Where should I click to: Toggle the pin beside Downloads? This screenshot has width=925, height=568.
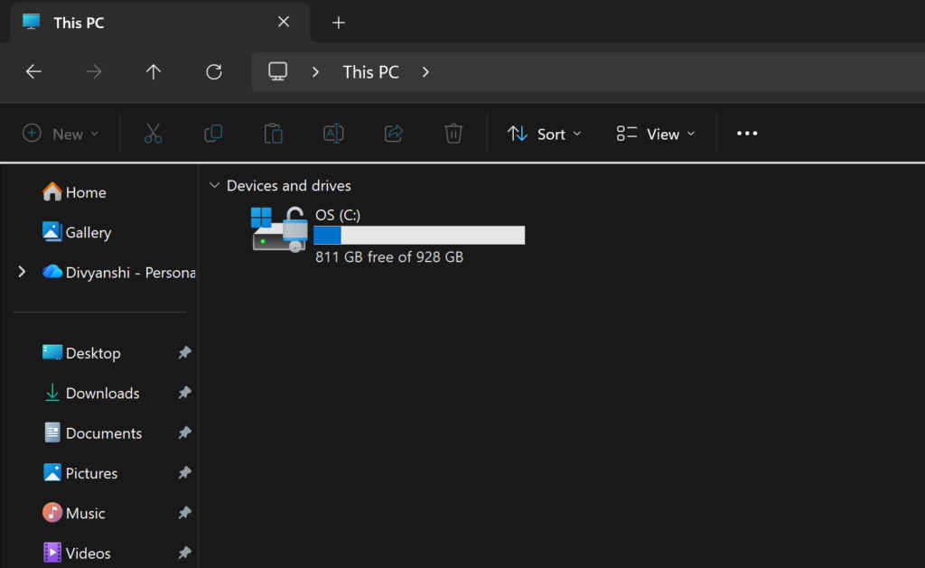click(x=184, y=393)
